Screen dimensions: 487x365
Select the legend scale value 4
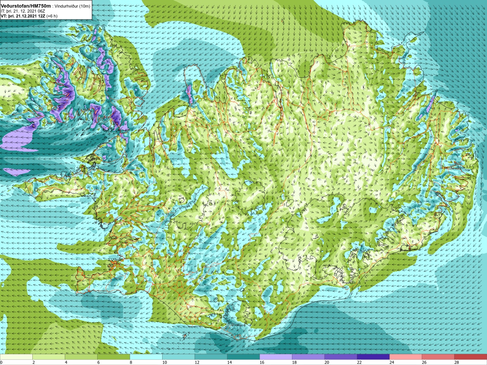pyautogui.click(x=66, y=362)
